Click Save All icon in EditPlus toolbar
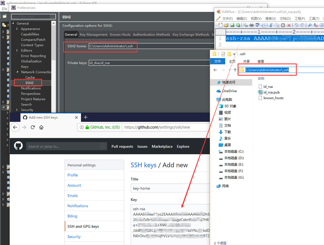 coord(238,25)
